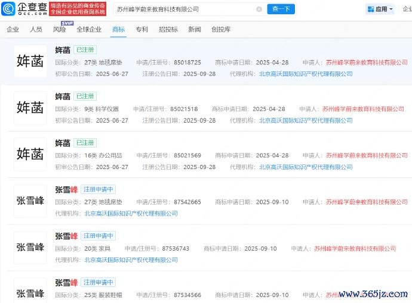Switch to the 创投库 tab

coord(221,29)
